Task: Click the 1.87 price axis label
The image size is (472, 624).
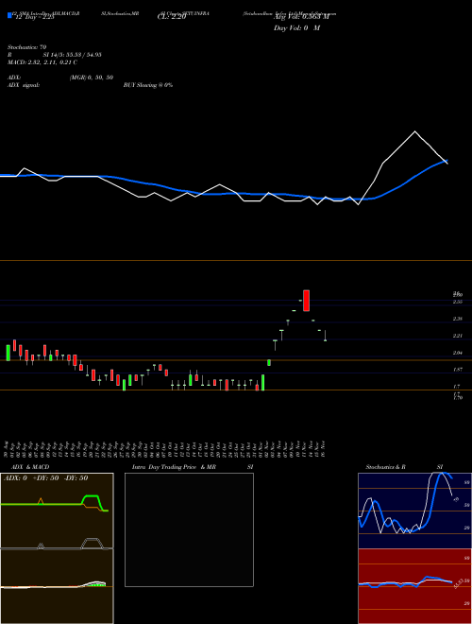Action: 458,370
